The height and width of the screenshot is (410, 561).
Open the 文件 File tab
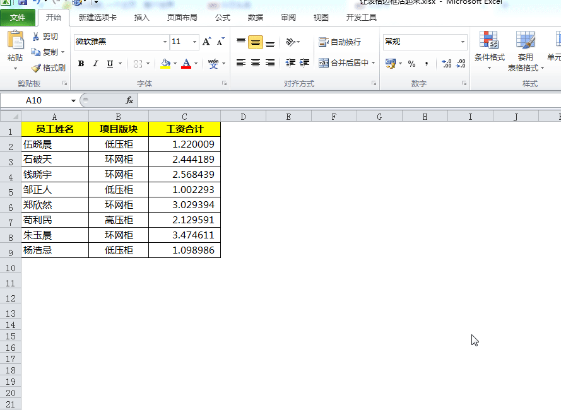[18, 18]
